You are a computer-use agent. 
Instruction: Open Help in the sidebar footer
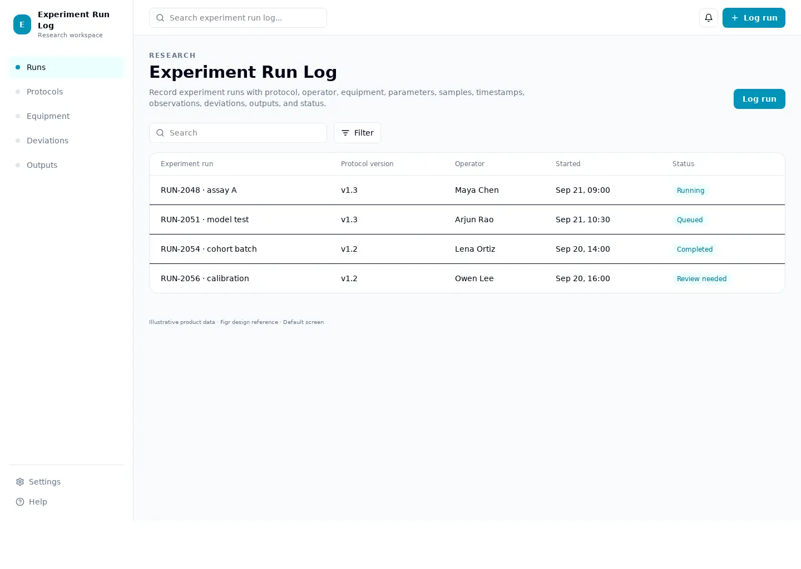67,502
